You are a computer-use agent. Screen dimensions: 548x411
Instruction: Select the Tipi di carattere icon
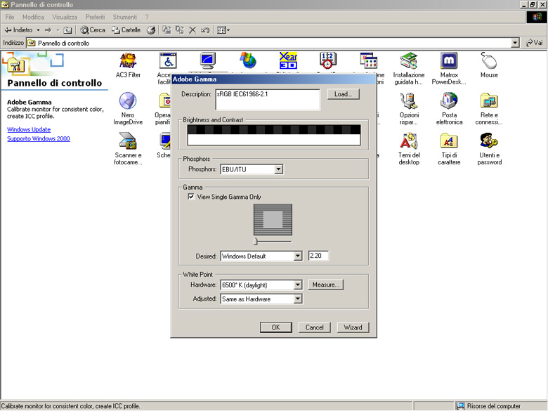pyautogui.click(x=449, y=142)
